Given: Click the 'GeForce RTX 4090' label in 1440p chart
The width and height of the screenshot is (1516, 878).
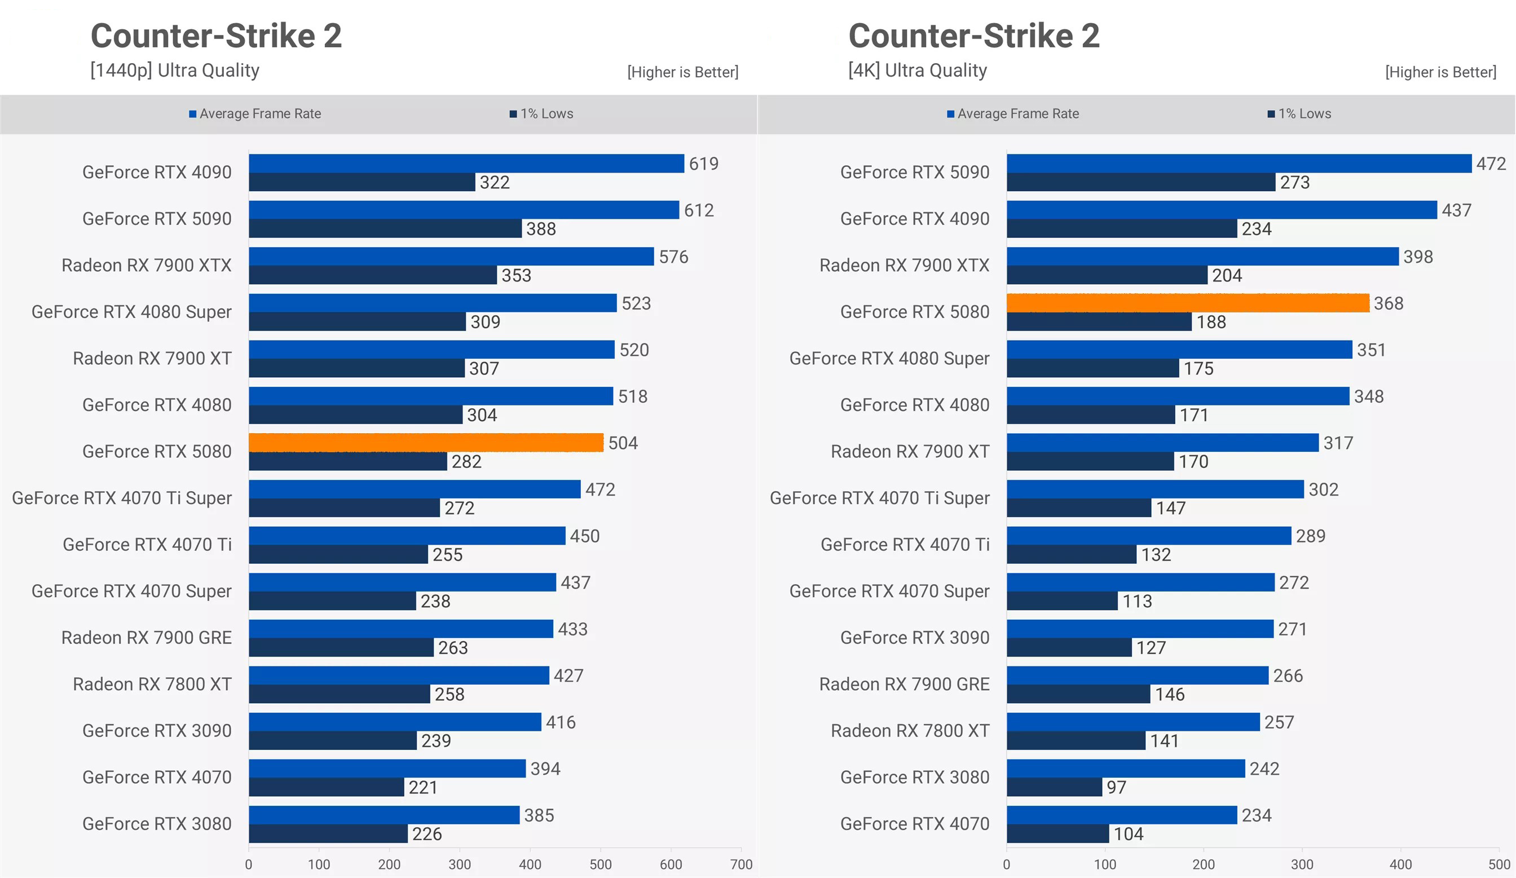Looking at the screenshot, I should click(157, 173).
